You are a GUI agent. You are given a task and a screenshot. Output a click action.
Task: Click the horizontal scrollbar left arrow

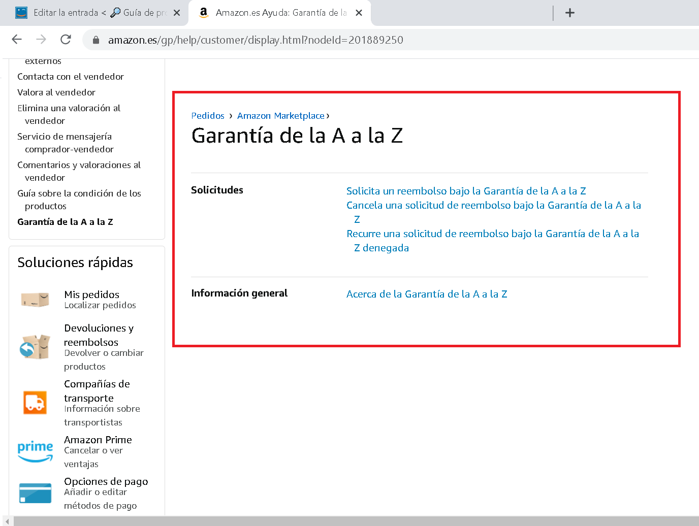(7, 521)
